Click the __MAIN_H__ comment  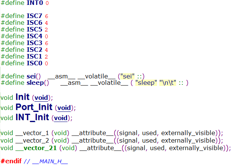point(50,162)
